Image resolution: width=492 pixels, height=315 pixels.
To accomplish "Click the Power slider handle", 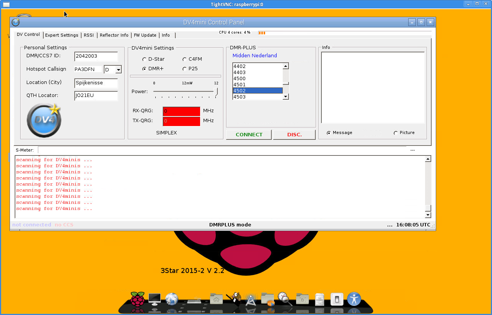I will [x=216, y=92].
